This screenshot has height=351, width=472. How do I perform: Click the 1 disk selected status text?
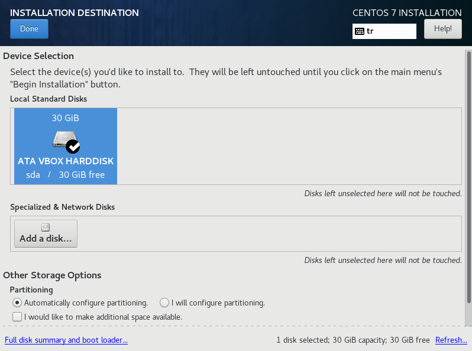click(353, 340)
